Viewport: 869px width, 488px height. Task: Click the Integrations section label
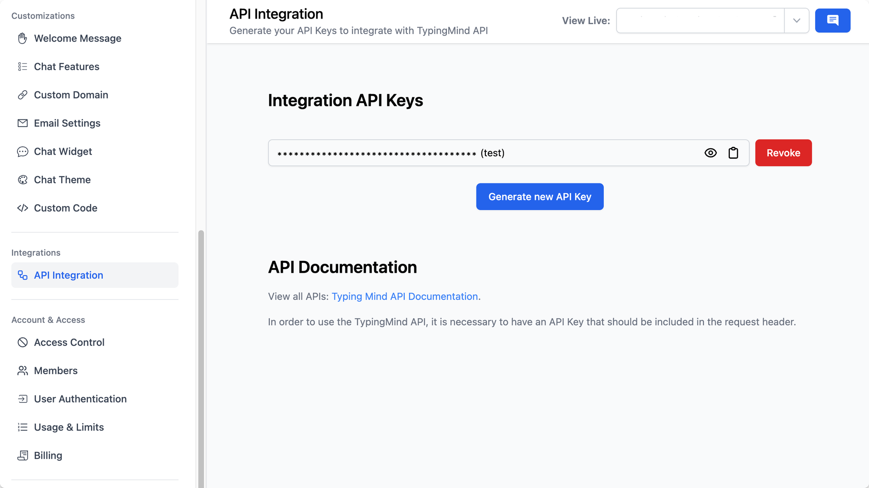pos(36,252)
